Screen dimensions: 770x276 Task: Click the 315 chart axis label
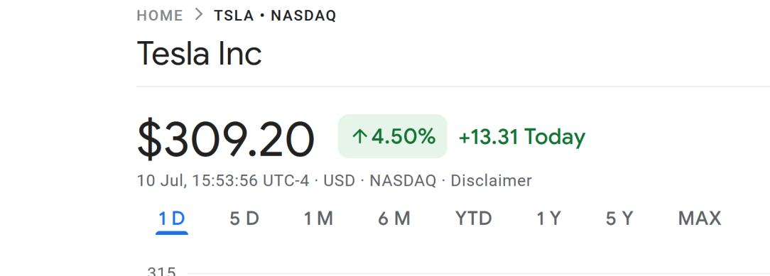tap(161, 272)
